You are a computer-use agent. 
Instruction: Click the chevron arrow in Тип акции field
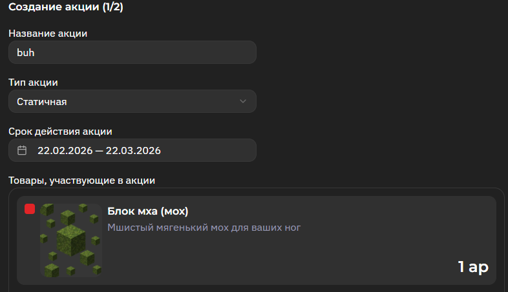243,101
